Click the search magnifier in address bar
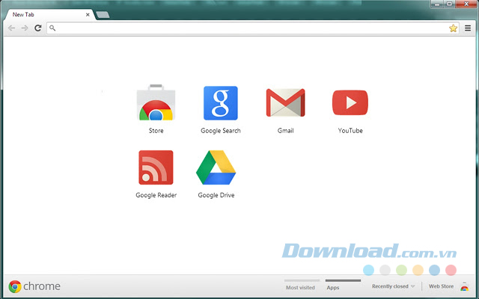The width and height of the screenshot is (479, 299). [52, 28]
